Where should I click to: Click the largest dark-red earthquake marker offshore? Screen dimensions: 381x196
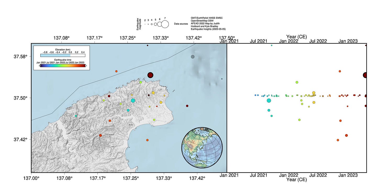coord(150,75)
